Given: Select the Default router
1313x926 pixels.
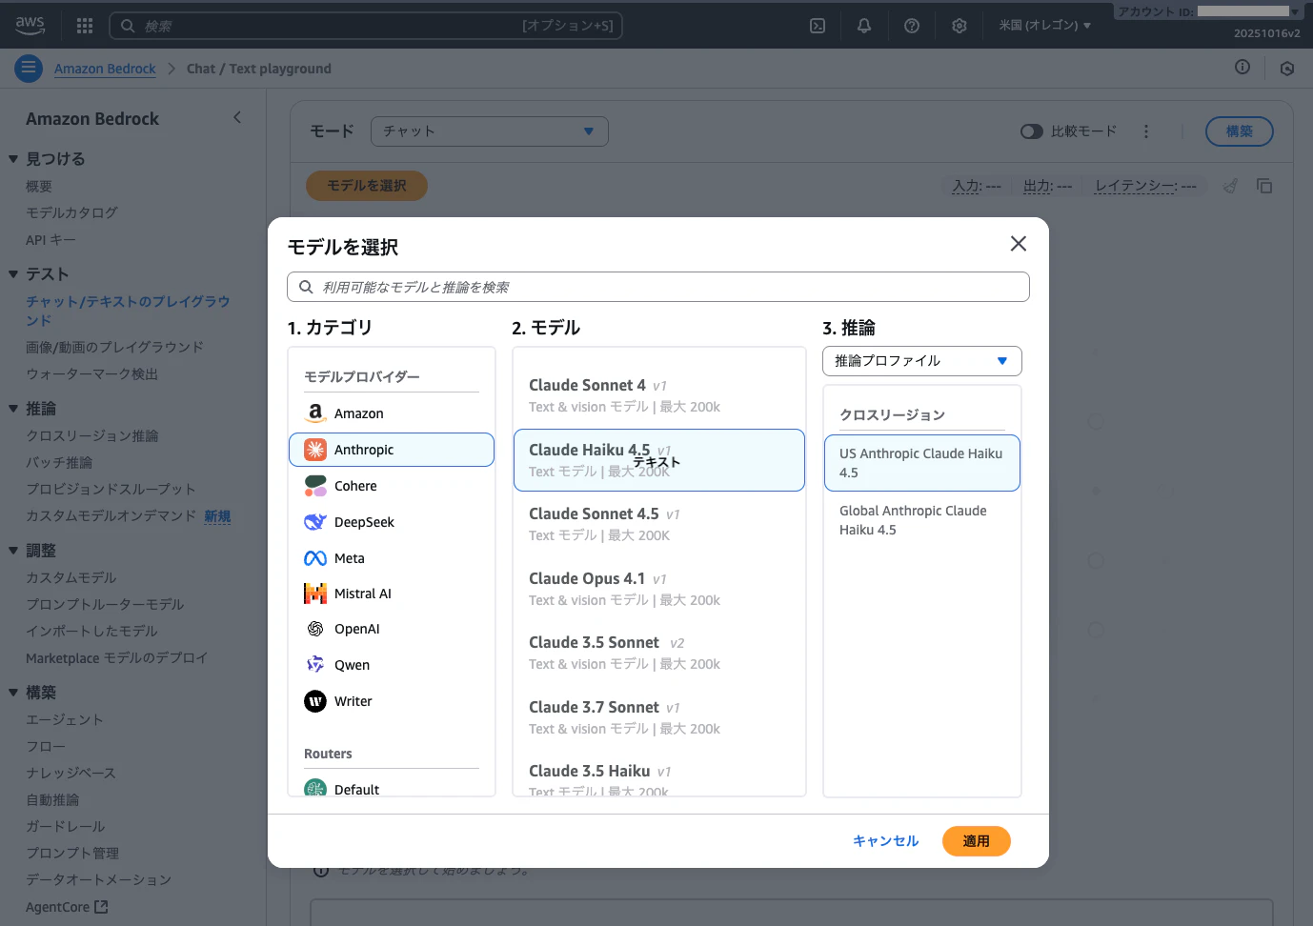Looking at the screenshot, I should pos(392,787).
